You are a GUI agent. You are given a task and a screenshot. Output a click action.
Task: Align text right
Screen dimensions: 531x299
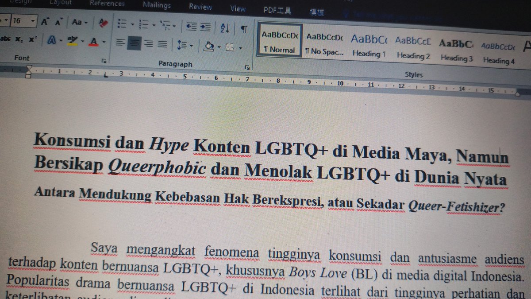148,44
